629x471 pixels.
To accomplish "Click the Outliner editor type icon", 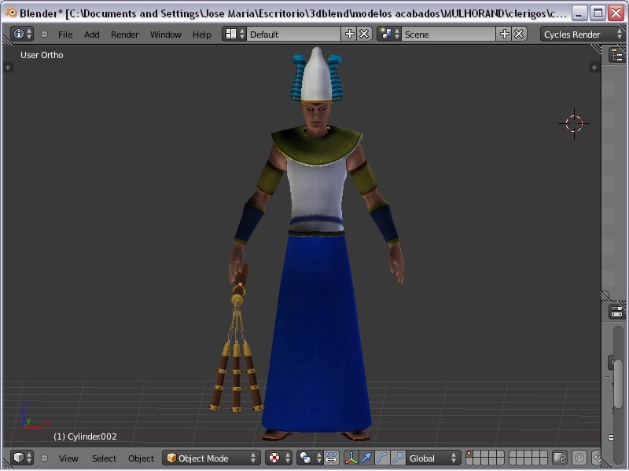I will (617, 55).
